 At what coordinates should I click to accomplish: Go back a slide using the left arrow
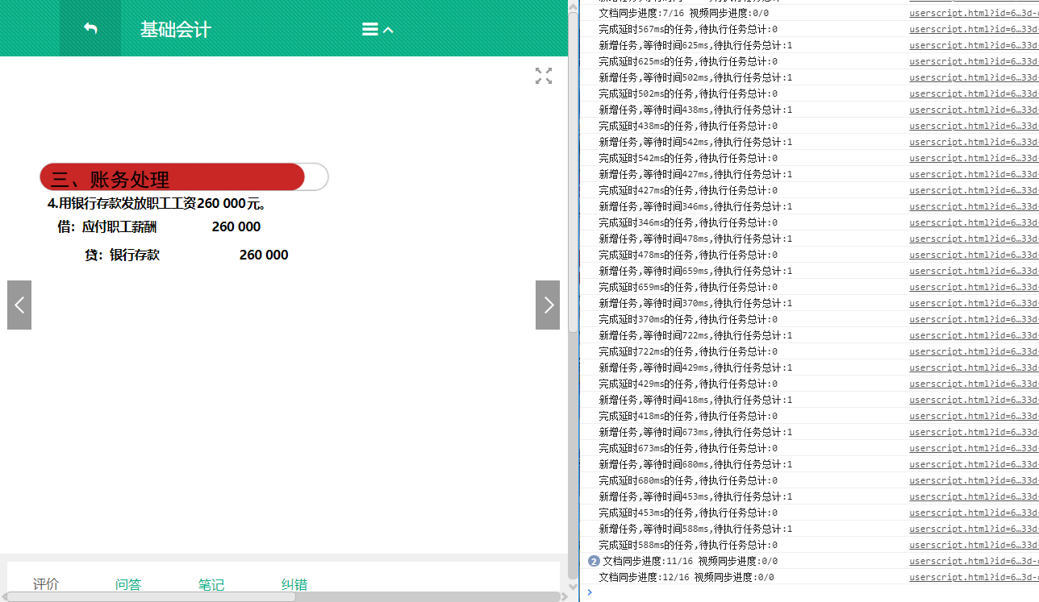click(19, 305)
